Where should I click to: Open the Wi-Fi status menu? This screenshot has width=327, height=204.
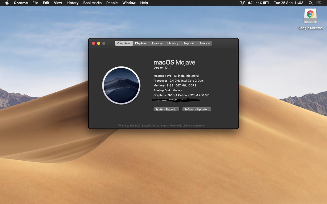tap(242, 3)
